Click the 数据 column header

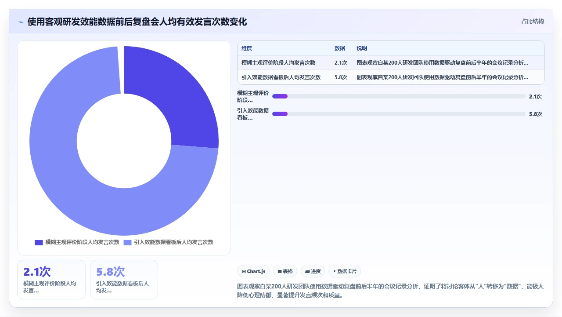pyautogui.click(x=339, y=48)
